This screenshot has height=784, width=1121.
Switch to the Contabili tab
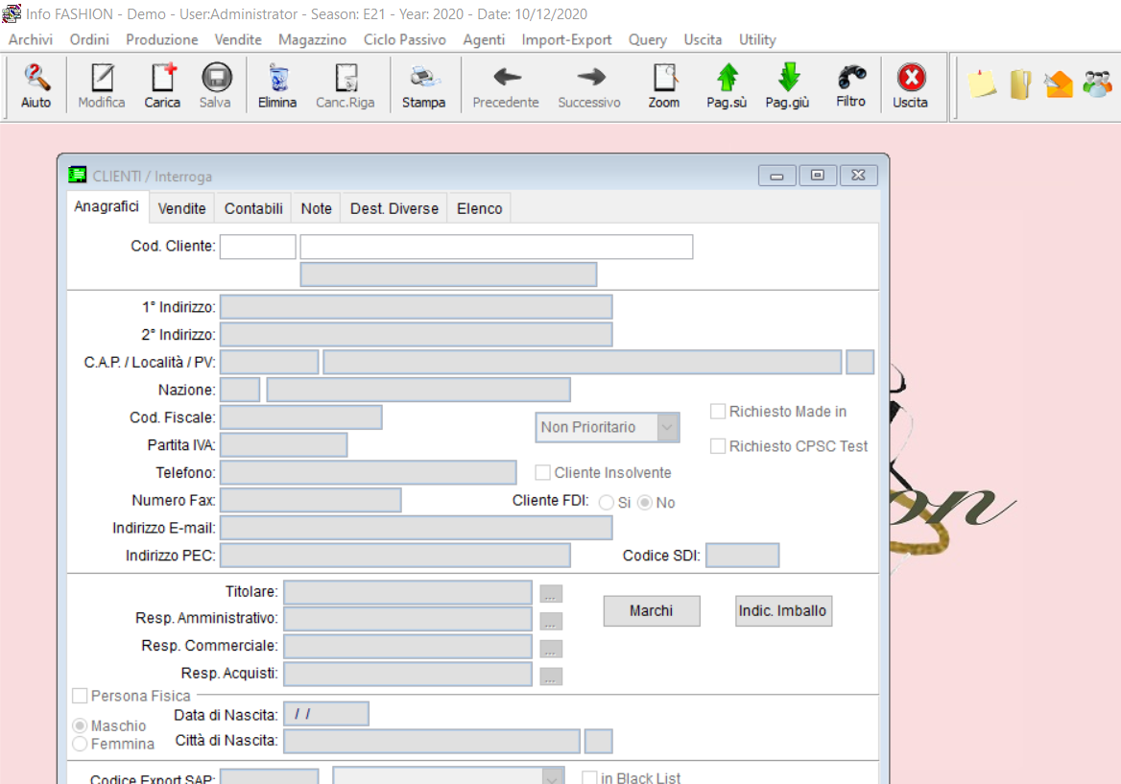[253, 208]
